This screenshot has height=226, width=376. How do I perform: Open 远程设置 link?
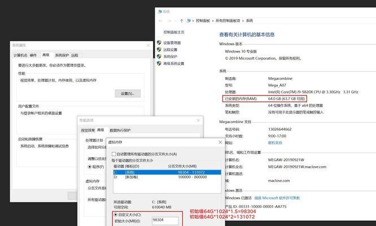tap(170, 50)
